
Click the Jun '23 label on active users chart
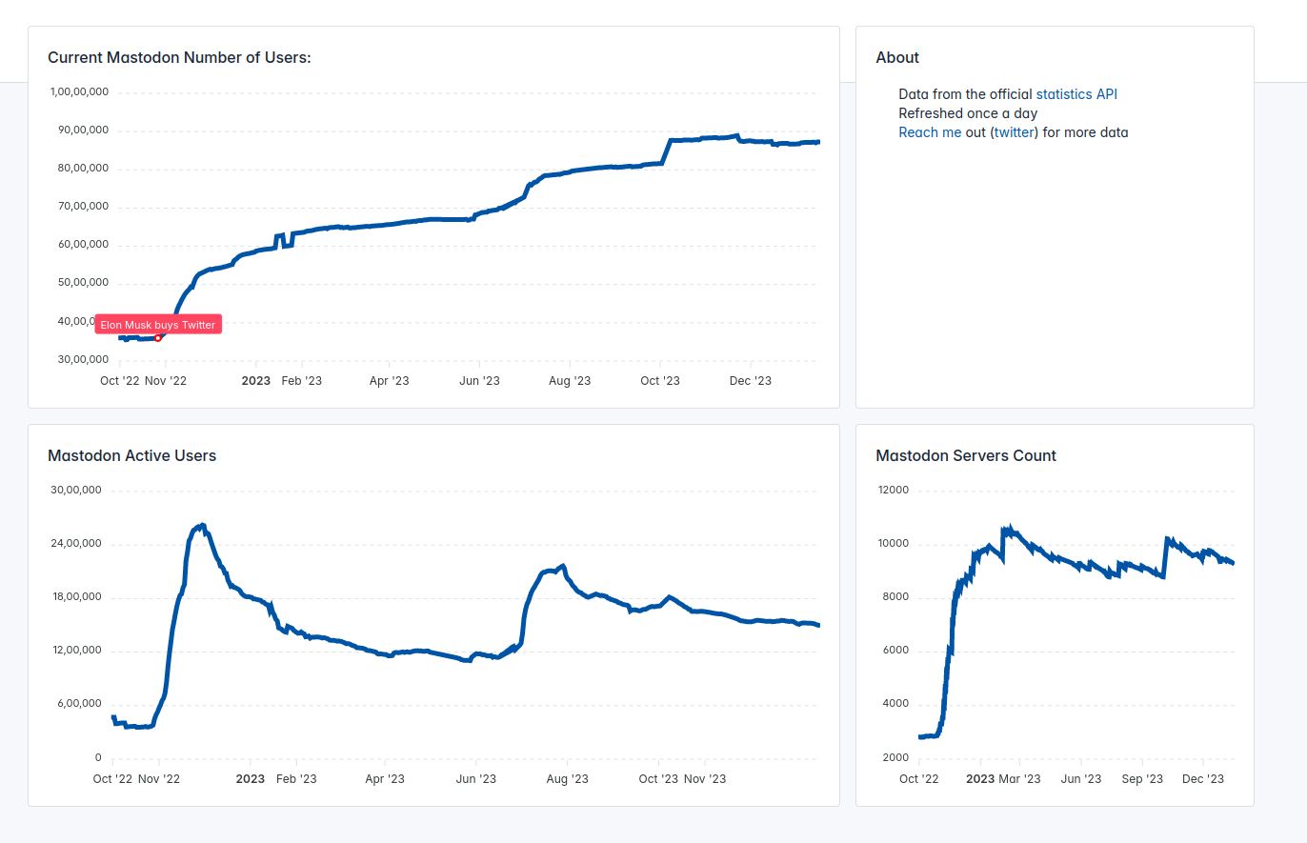click(476, 779)
